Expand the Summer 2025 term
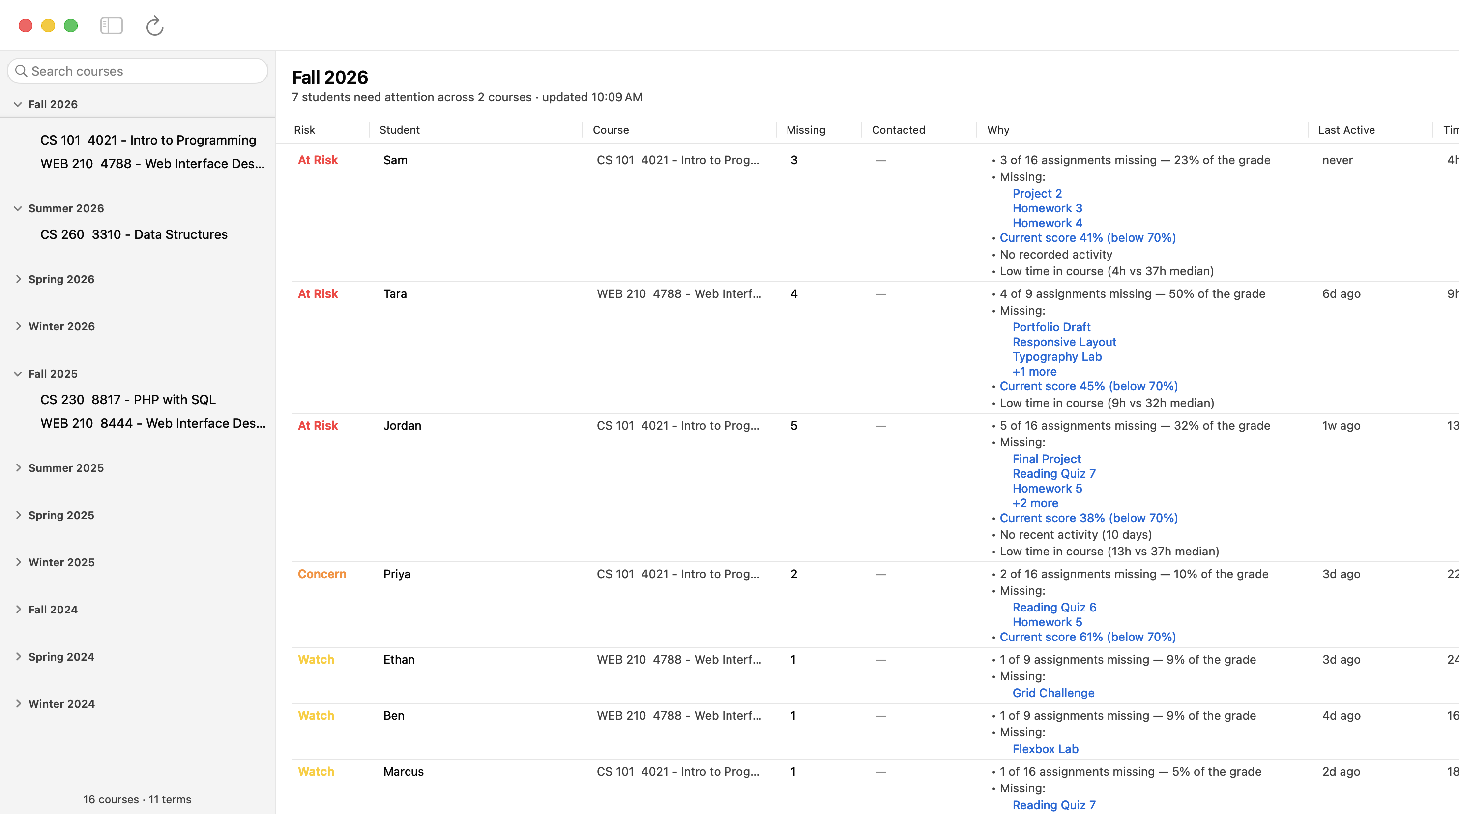The height and width of the screenshot is (814, 1459). (x=18, y=468)
